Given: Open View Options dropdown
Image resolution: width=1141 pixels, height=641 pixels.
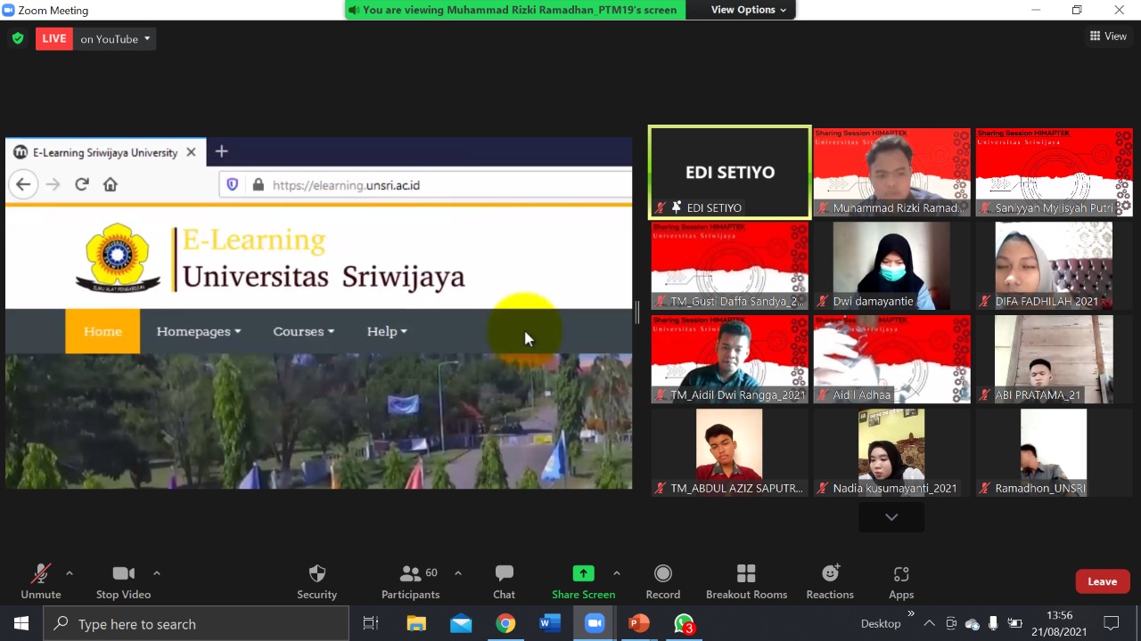Looking at the screenshot, I should pyautogui.click(x=749, y=10).
